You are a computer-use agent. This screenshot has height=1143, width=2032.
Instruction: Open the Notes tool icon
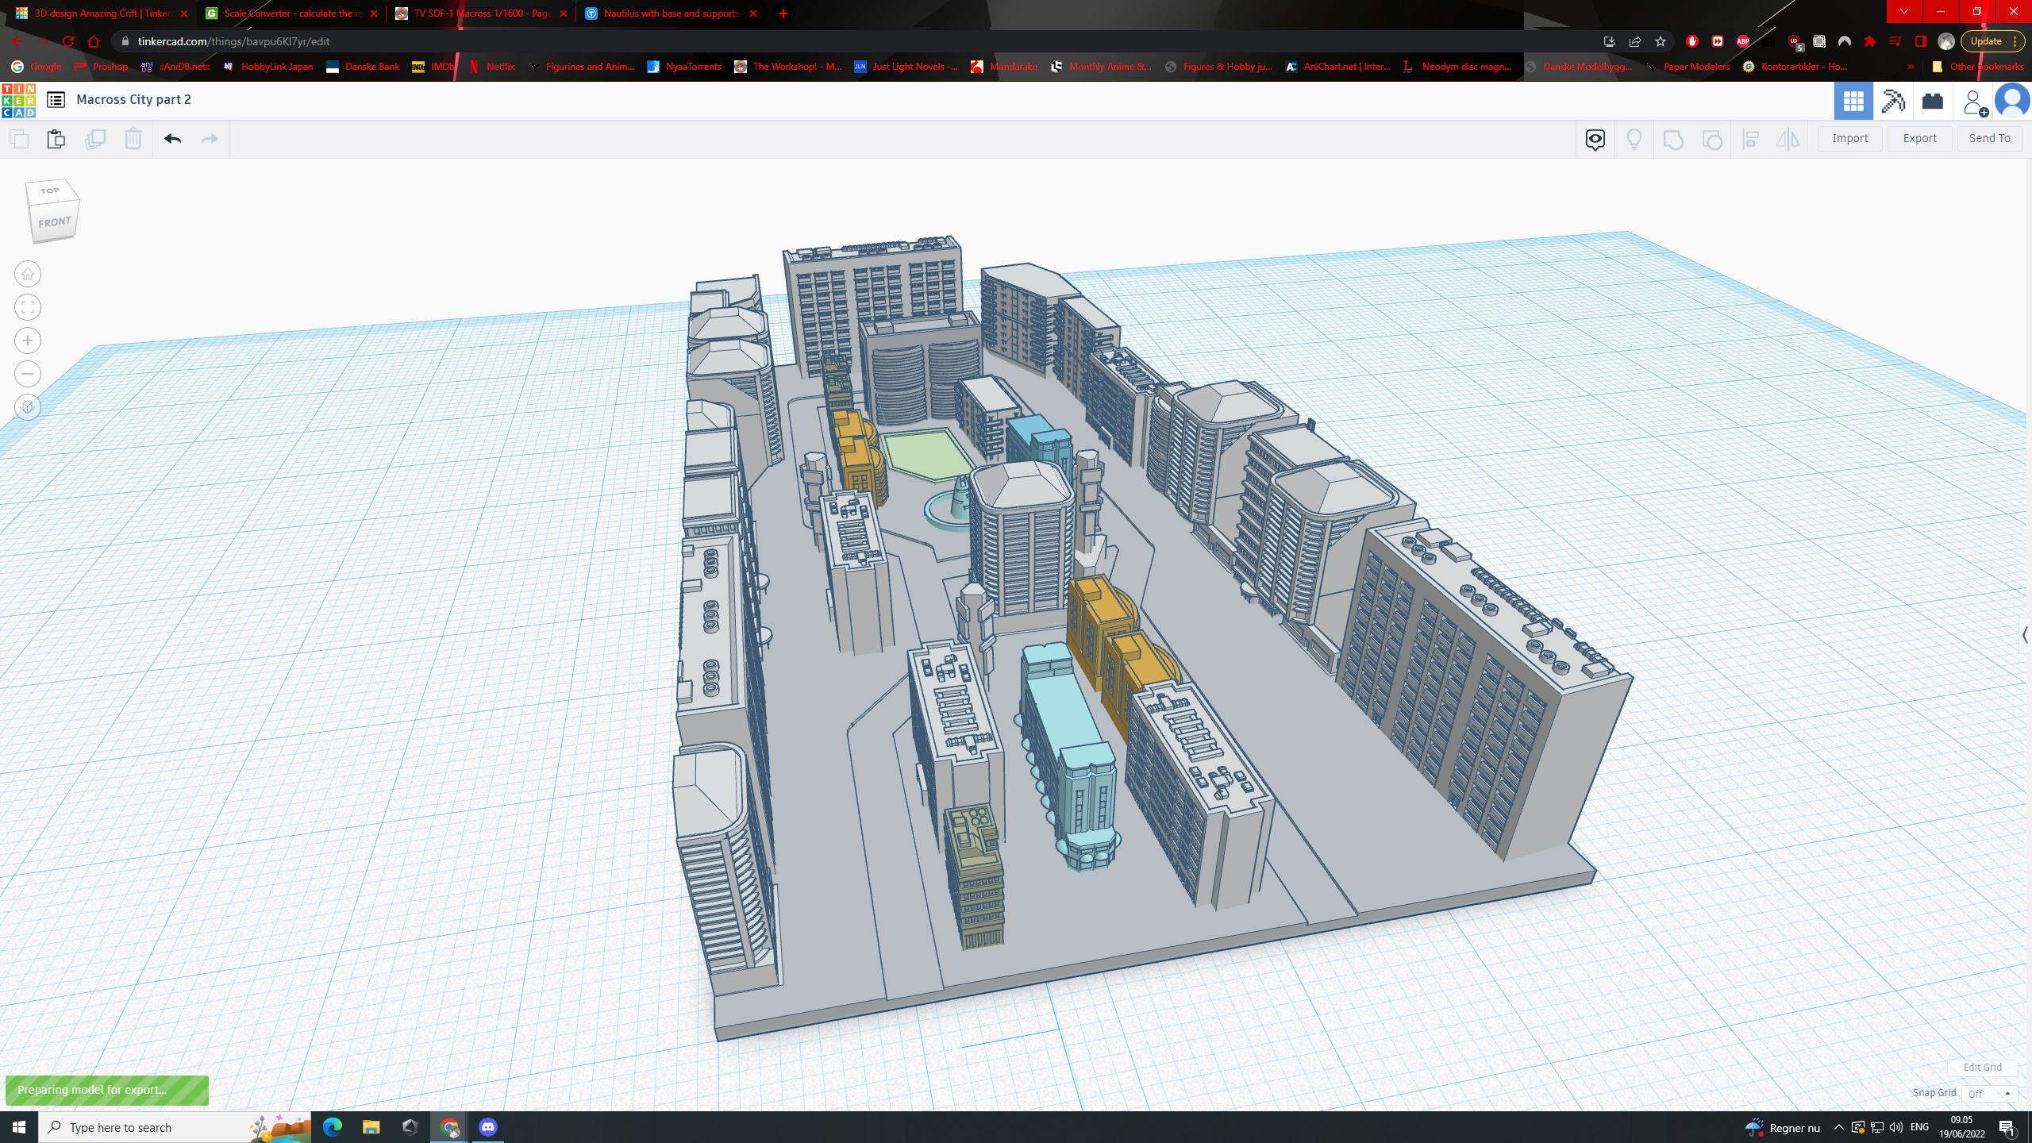(1595, 140)
